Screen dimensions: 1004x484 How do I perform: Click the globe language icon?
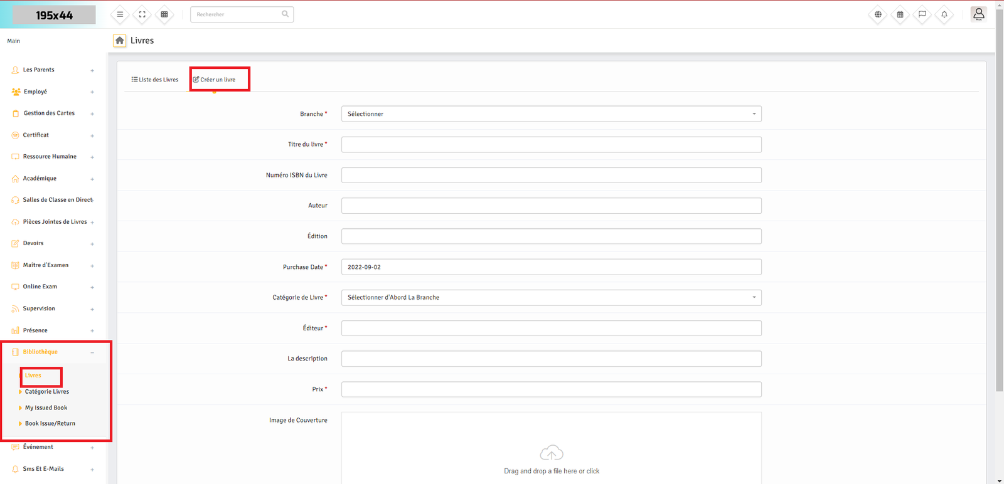pos(878,14)
